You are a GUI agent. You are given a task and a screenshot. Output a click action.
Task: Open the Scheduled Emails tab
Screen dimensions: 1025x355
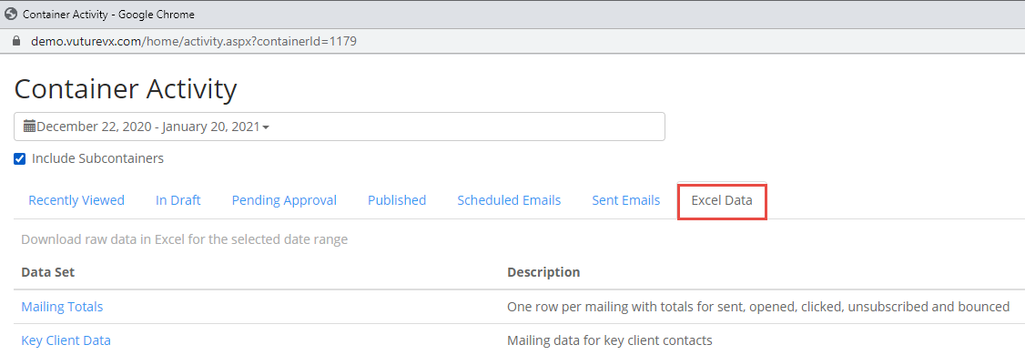pos(509,200)
